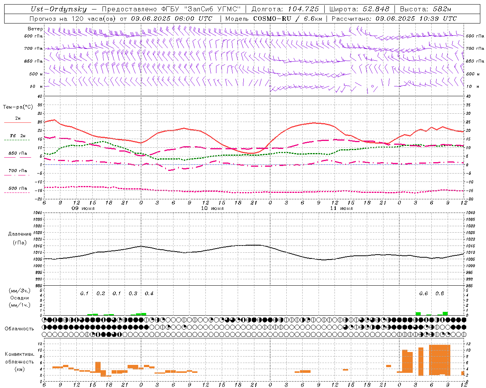Click the '850 гПа' temperature legend entry
This screenshot has width=486, height=388.
(x=17, y=153)
